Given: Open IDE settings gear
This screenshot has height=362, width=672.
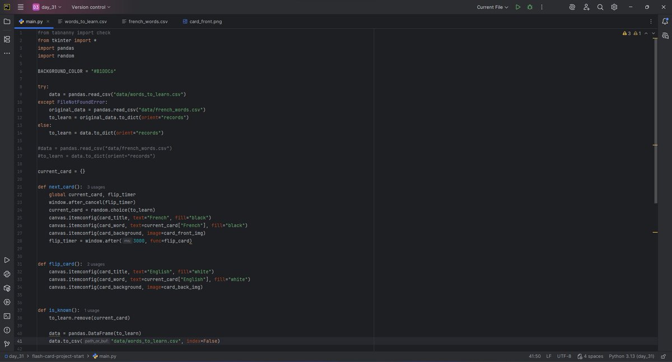Looking at the screenshot, I should pyautogui.click(x=614, y=7).
